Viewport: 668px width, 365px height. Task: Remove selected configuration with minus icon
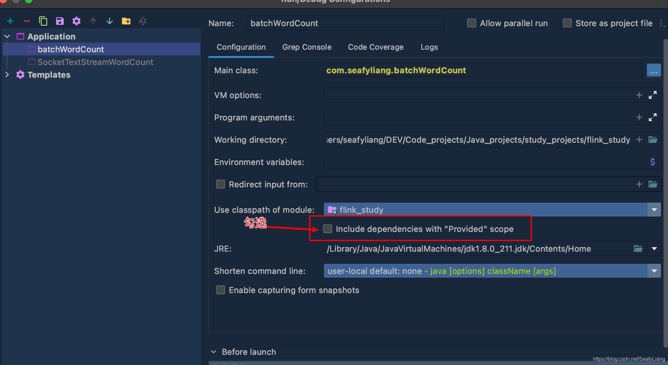point(27,21)
